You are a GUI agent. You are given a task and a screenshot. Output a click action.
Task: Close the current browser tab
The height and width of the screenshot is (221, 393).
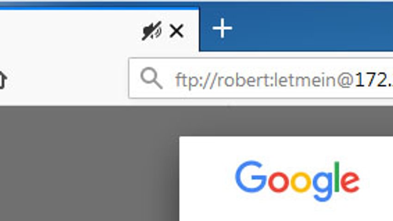pyautogui.click(x=177, y=31)
